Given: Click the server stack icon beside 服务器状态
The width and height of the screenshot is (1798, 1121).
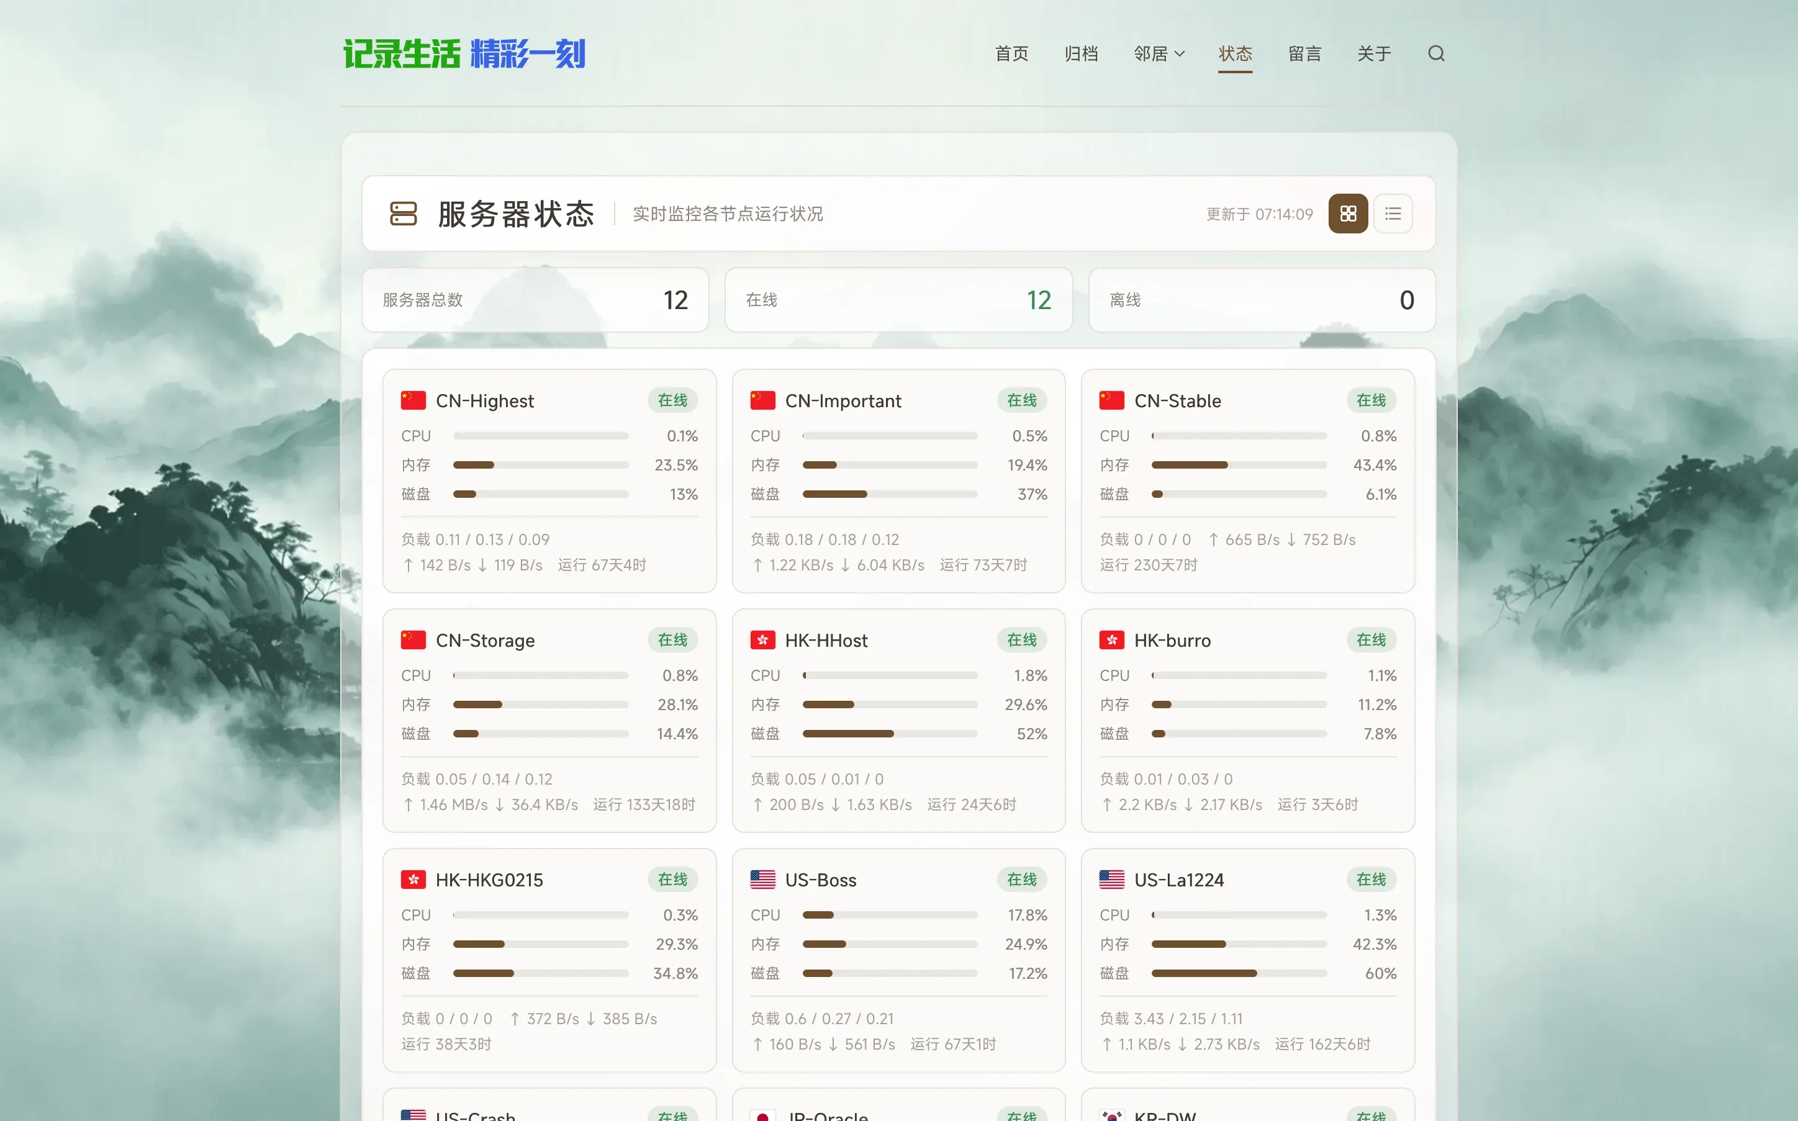Looking at the screenshot, I should pyautogui.click(x=404, y=214).
